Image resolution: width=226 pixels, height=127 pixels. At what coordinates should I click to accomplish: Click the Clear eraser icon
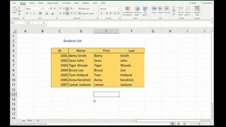point(174,14)
